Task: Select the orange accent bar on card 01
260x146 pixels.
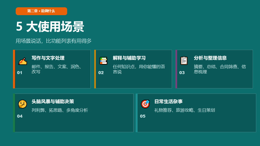Action: (14, 69)
